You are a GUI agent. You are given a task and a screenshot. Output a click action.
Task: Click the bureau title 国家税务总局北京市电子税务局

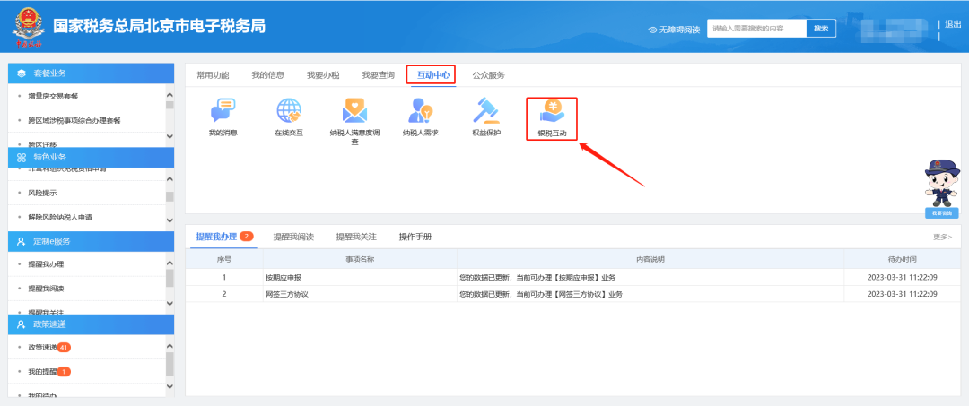tap(160, 26)
